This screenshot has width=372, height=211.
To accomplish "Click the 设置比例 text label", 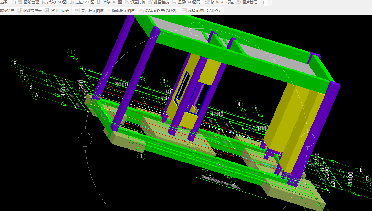I will pos(138,2).
